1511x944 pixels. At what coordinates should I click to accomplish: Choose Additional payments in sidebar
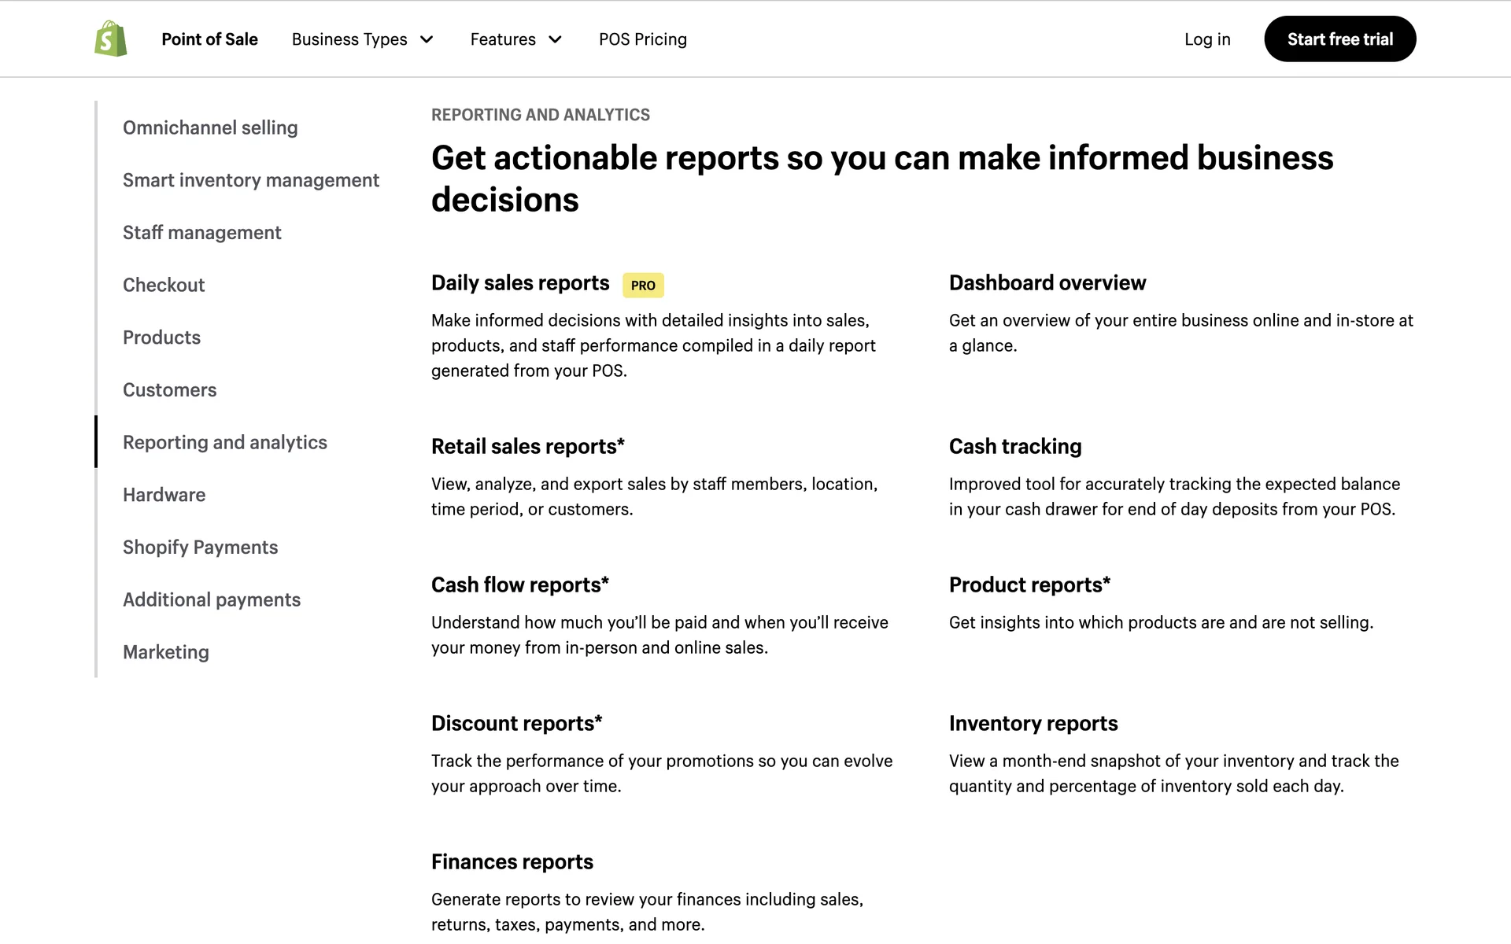tap(211, 599)
